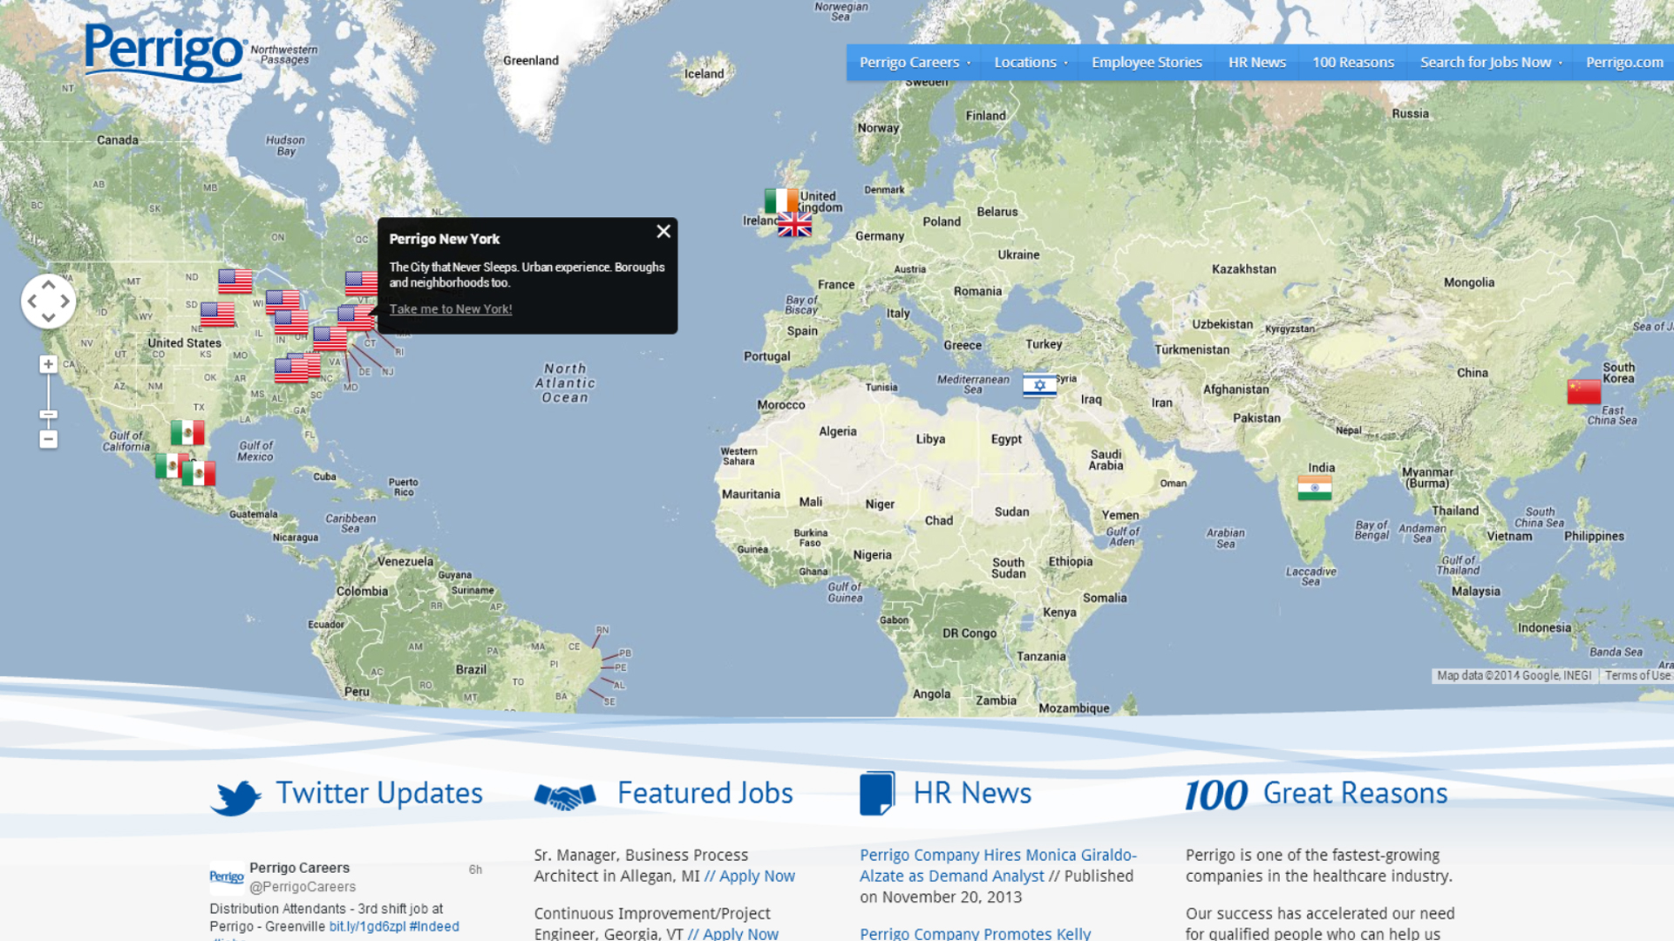The width and height of the screenshot is (1674, 941).
Task: Click the #Indeed hashtag in the tweet
Action: point(434,926)
